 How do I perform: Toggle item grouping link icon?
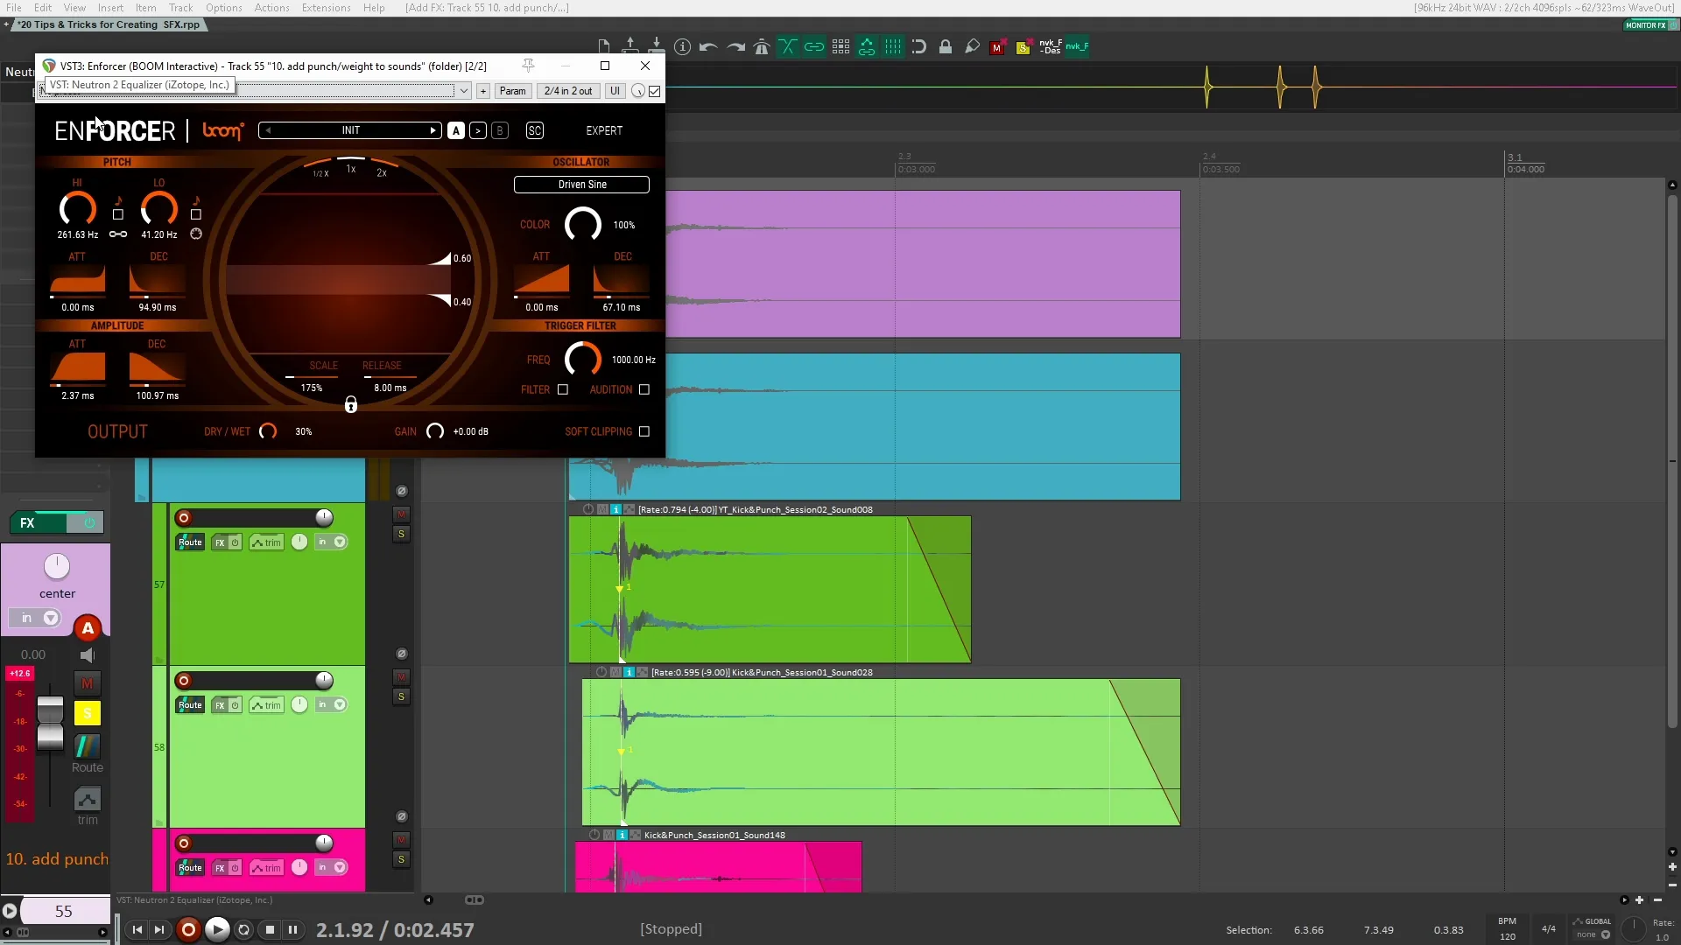(814, 47)
